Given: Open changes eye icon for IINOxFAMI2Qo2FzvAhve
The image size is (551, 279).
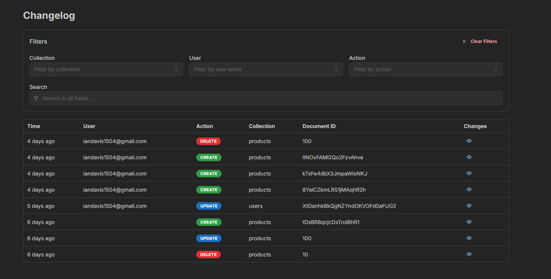Looking at the screenshot, I should tap(469, 157).
